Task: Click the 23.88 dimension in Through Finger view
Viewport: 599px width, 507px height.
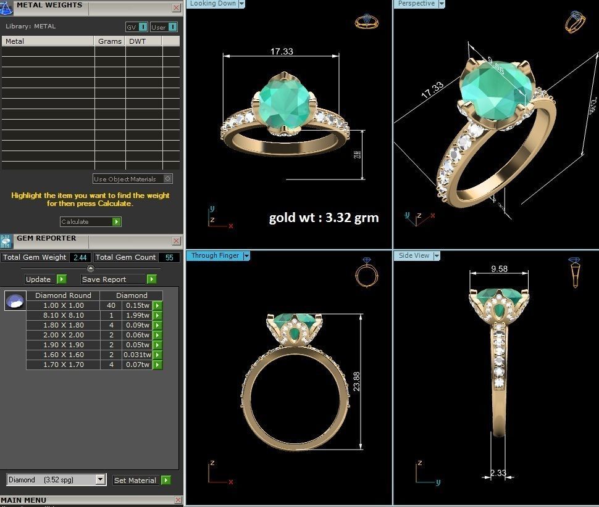Action: (x=356, y=382)
